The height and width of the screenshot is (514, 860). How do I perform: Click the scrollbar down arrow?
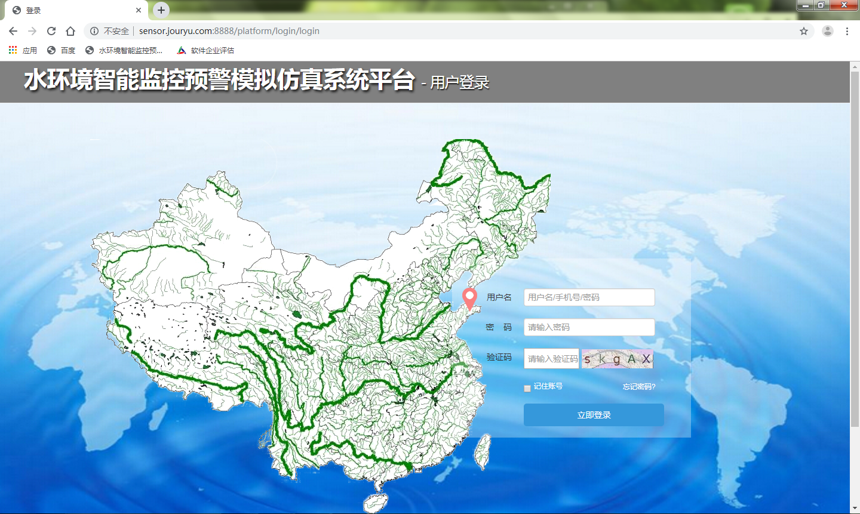(x=855, y=509)
